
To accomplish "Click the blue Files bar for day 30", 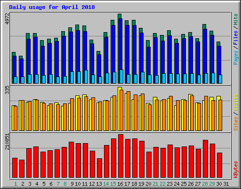I will pyautogui.click(x=219, y=60).
